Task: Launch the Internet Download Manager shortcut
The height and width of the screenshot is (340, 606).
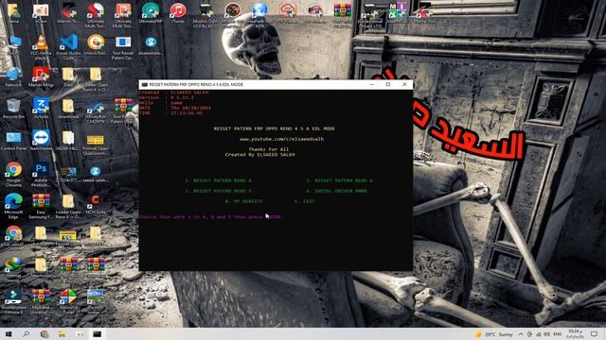Action: point(13,270)
